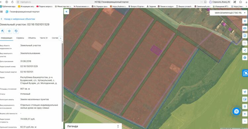Click Спросить Алису AI button
The image size is (248, 129).
[220, 2]
